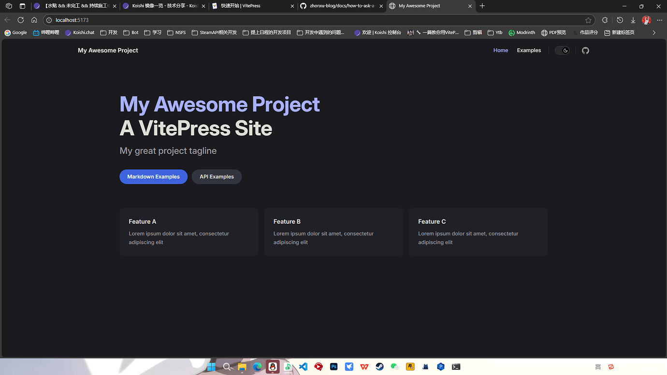Viewport: 667px width, 375px height.
Task: Open the Google bookmark
Action: point(15,32)
